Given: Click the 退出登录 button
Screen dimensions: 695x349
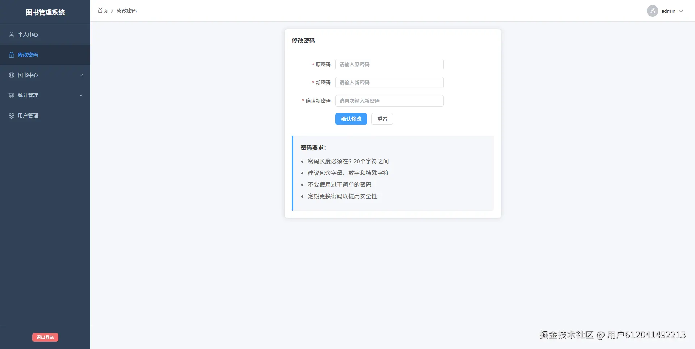Looking at the screenshot, I should [x=45, y=337].
